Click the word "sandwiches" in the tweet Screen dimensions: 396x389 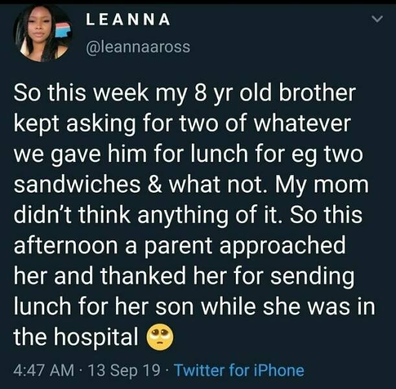pos(77,184)
